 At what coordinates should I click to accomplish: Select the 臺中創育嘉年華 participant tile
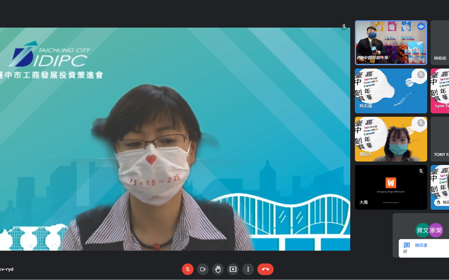pos(391,42)
